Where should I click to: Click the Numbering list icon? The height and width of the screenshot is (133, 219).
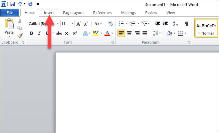pyautogui.click(x=133, y=24)
